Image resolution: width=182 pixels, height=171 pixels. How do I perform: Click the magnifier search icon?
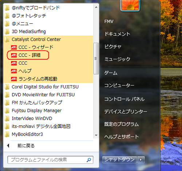(x=89, y=160)
